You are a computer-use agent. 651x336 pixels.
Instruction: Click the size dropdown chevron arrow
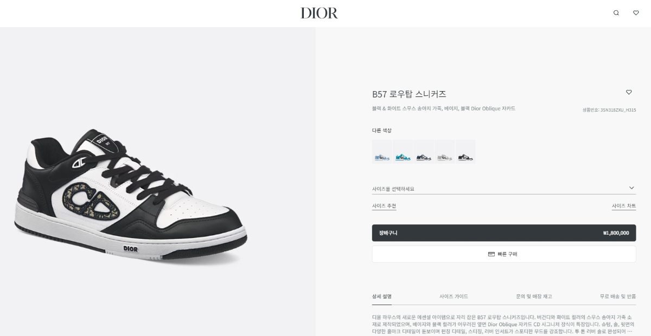click(x=631, y=188)
